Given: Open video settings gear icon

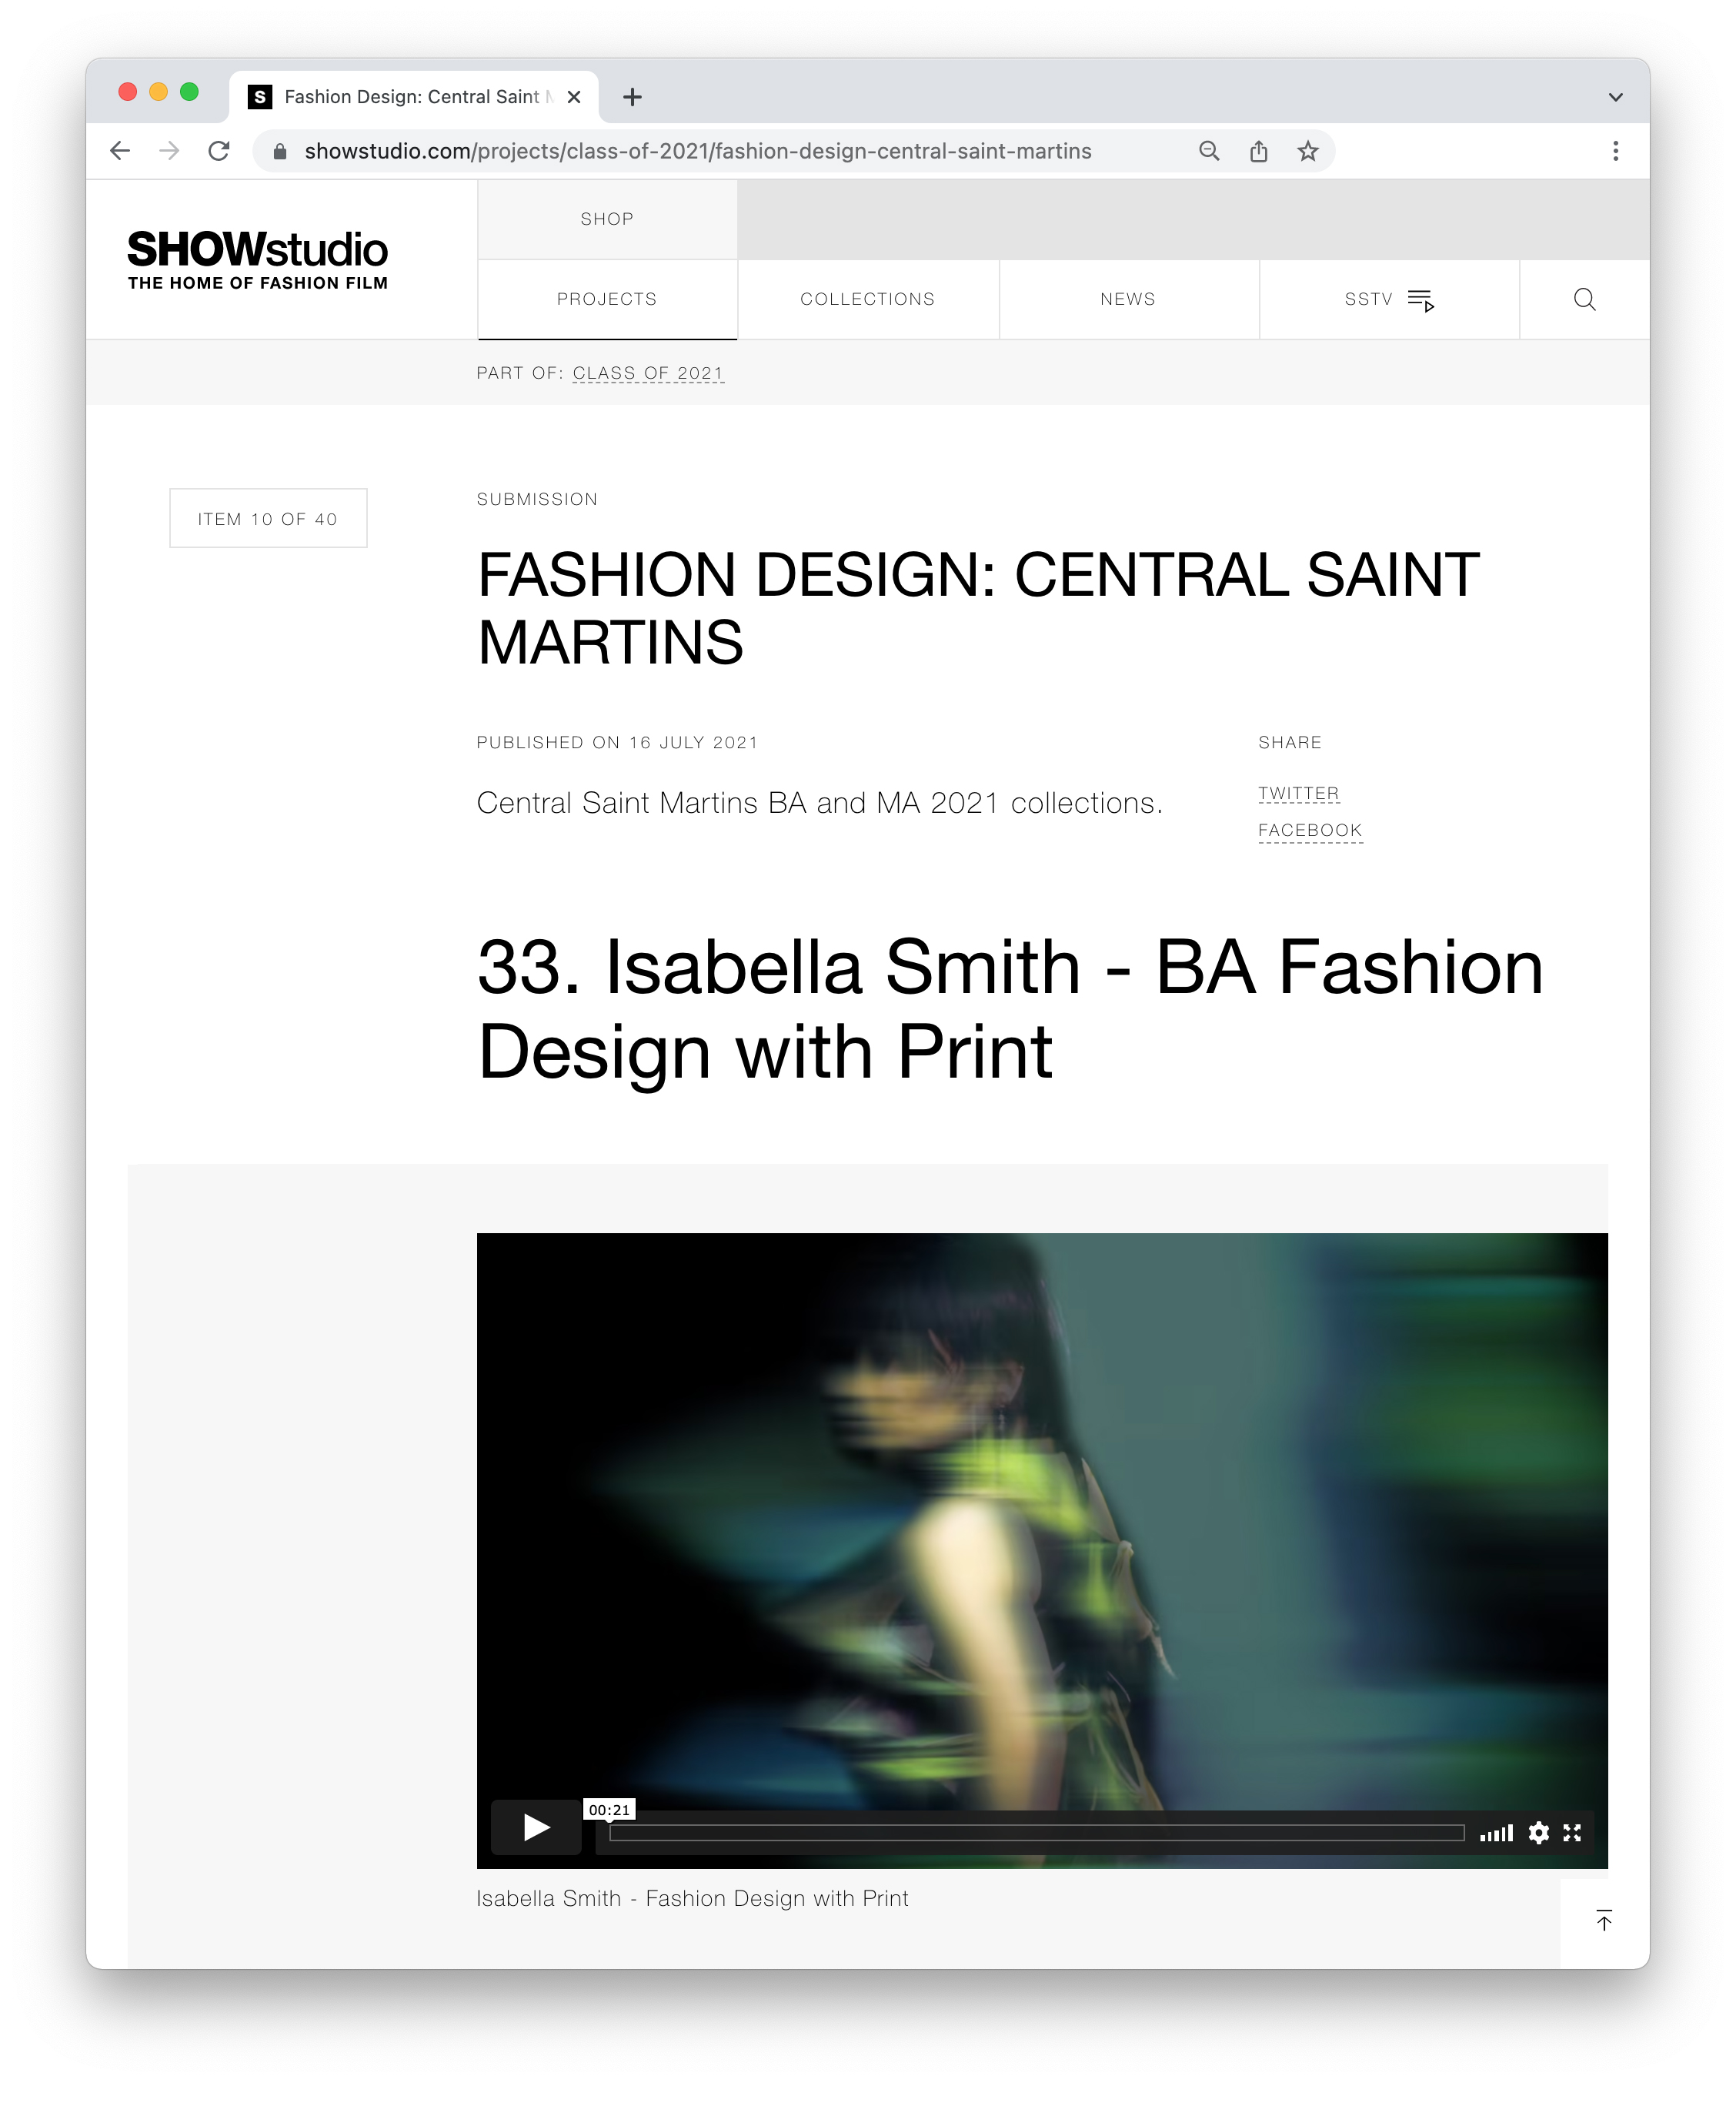Looking at the screenshot, I should point(1539,1833).
